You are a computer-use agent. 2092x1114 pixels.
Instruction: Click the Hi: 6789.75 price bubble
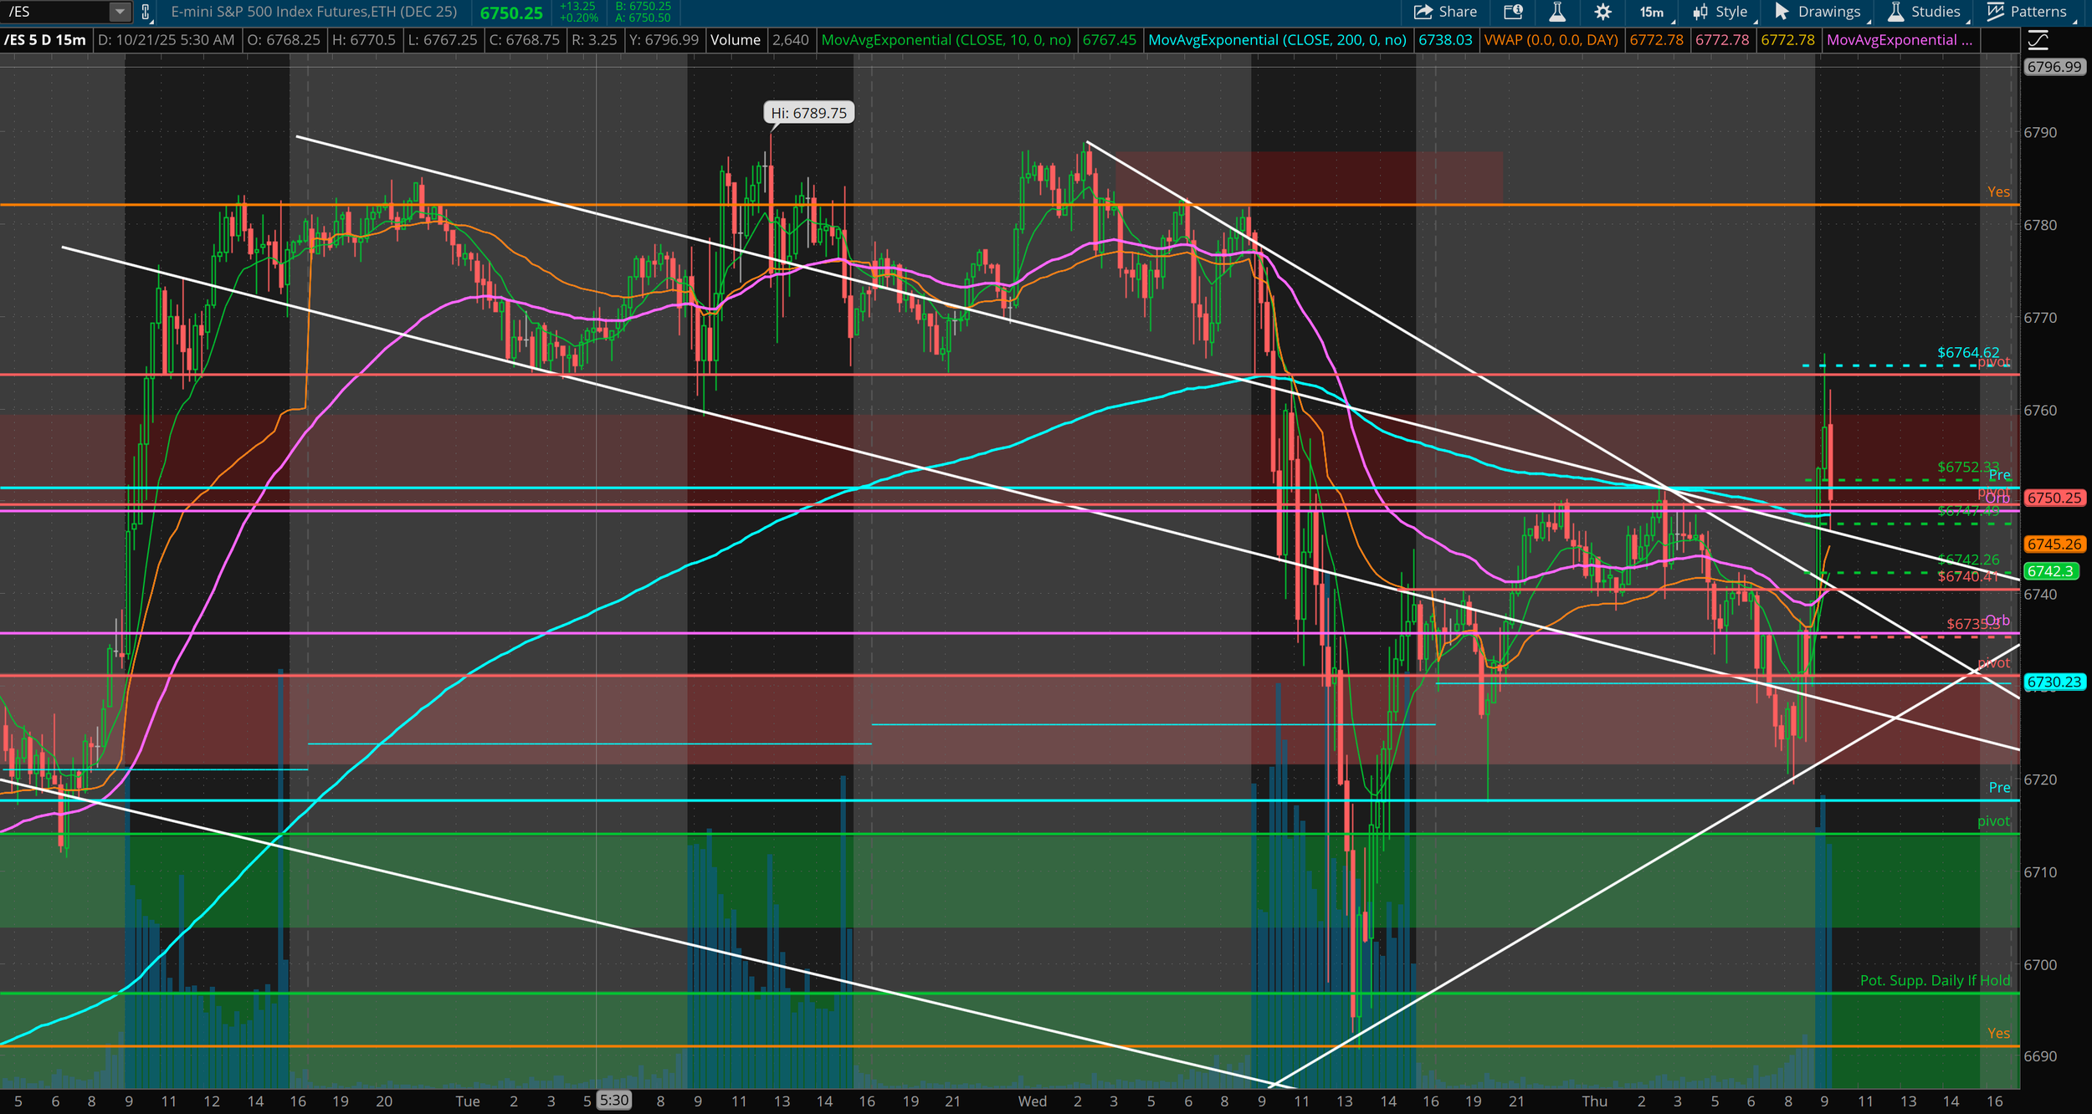click(x=808, y=113)
